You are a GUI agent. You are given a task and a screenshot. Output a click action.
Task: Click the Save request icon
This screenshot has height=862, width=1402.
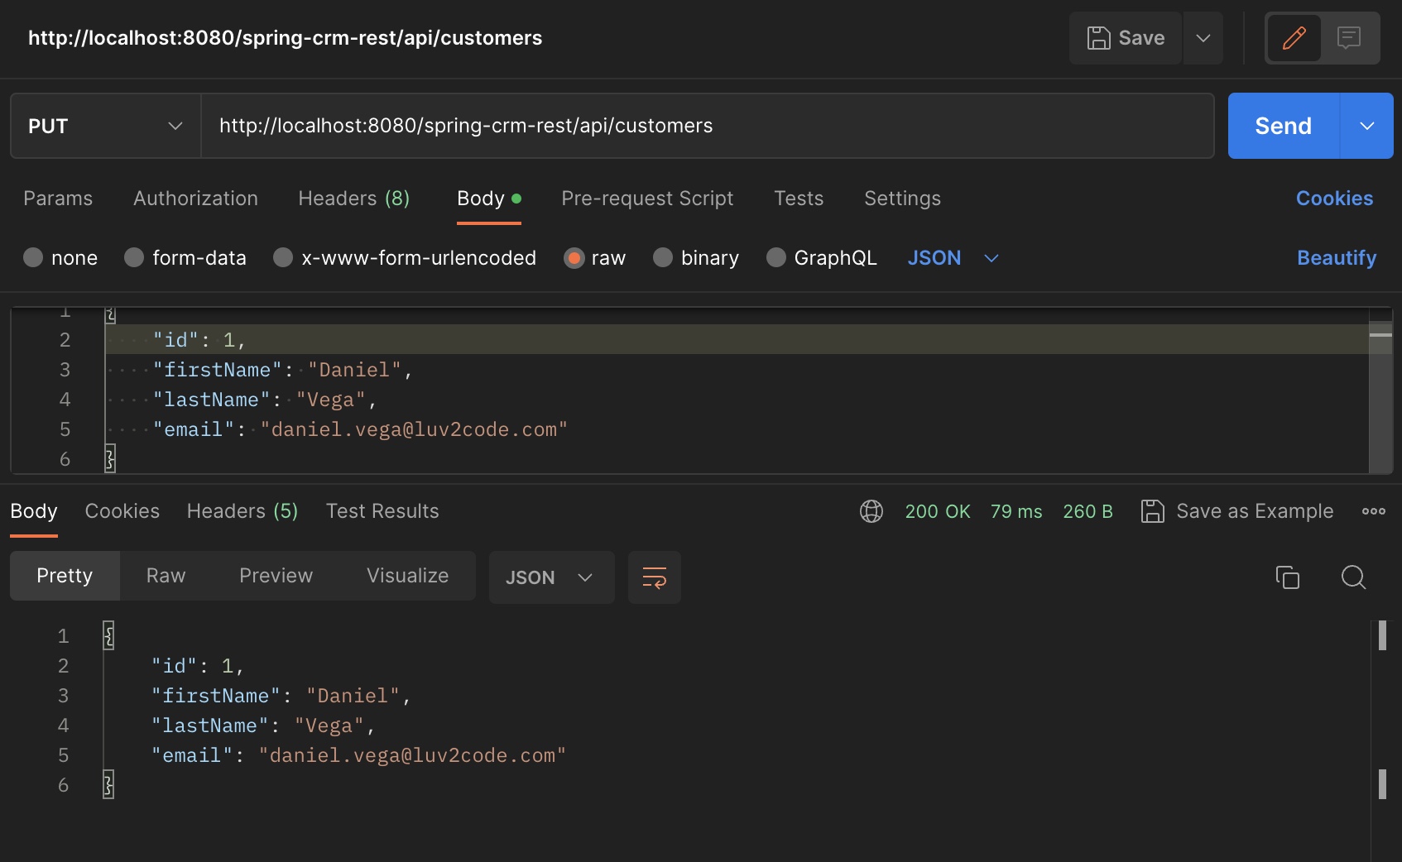[1098, 37]
